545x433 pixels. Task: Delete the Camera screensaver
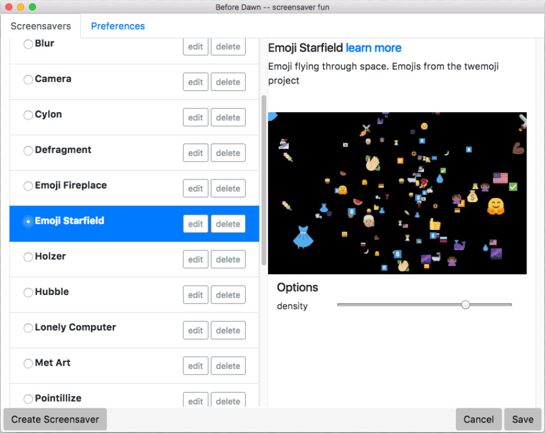click(x=228, y=82)
